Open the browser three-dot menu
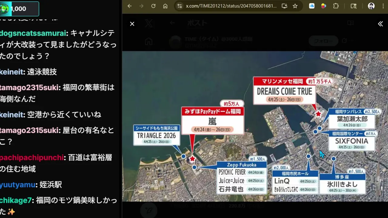This screenshot has height=218, width=388. tap(383, 6)
